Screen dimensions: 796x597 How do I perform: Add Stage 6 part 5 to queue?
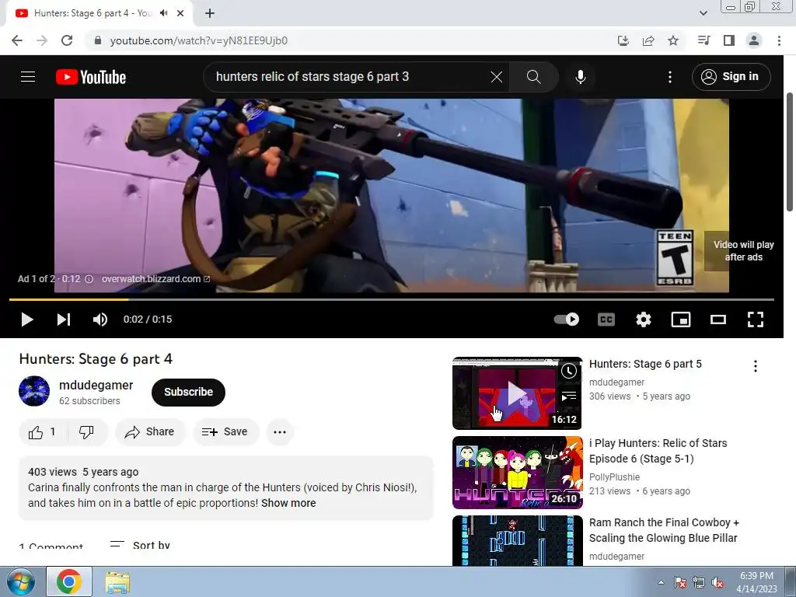[x=568, y=396]
